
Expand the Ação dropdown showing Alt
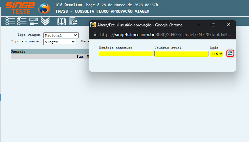(217, 54)
